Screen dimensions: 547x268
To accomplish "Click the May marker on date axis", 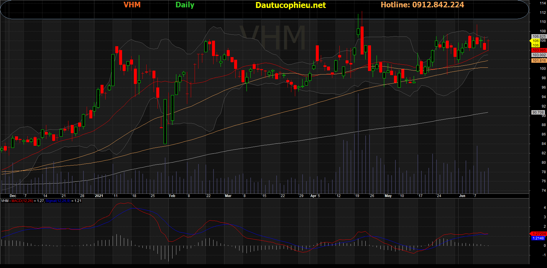I will (388, 196).
